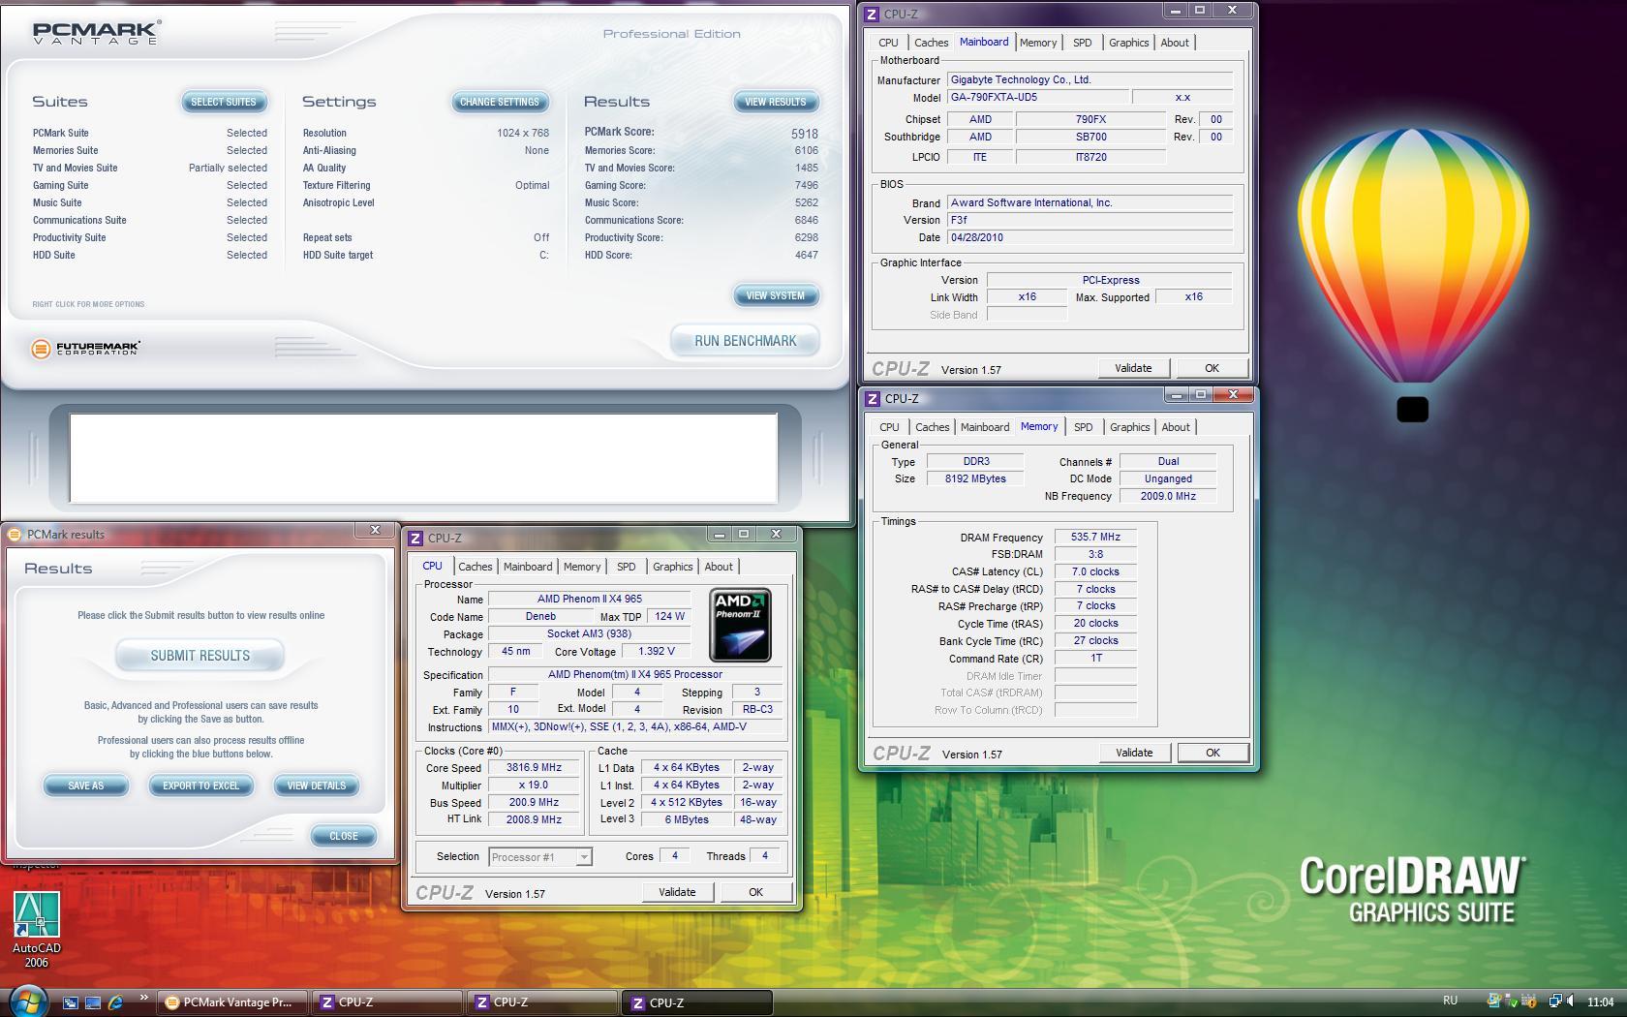
Task: Click the NB Frequency value 2009.0 MHz
Action: [x=1168, y=496]
